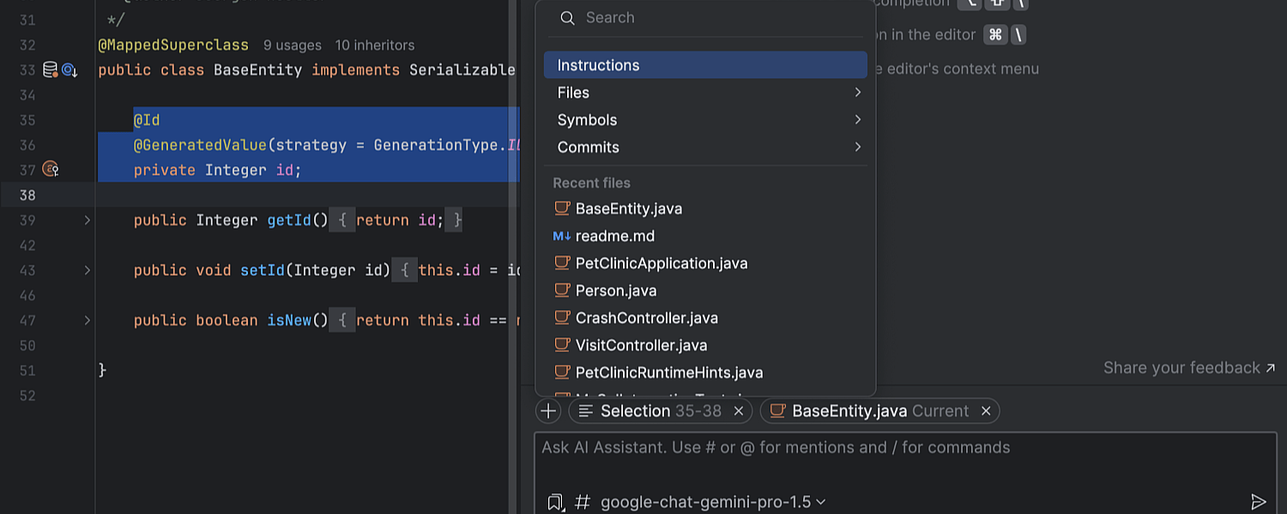Open the prompt library bookmark icon
Screen dimensions: 1287x514
pos(555,502)
